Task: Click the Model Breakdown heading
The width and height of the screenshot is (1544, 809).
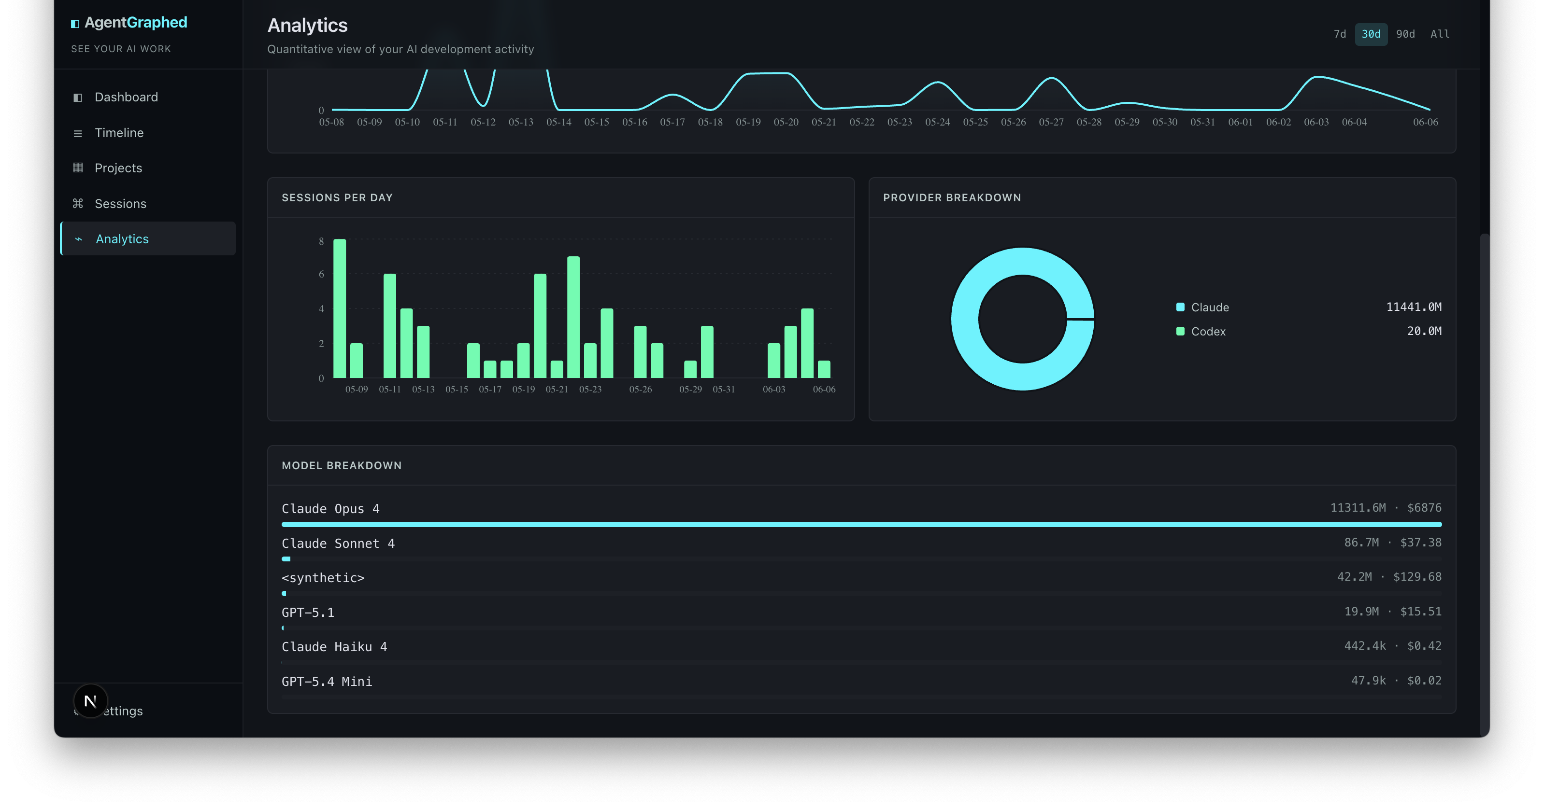Action: point(342,465)
